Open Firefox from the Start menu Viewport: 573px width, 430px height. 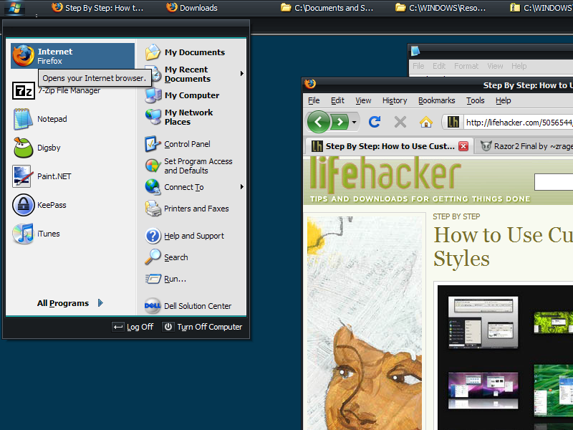coord(72,56)
